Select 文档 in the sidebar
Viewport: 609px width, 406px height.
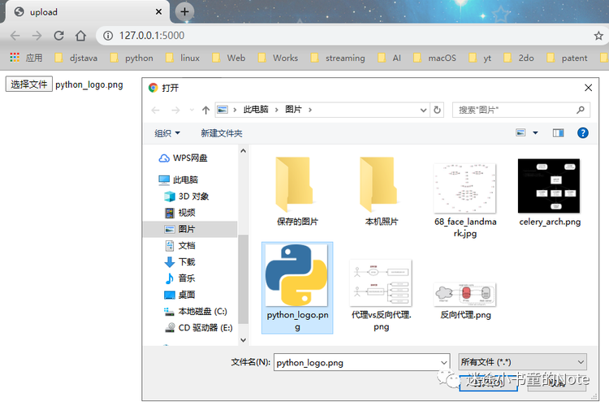[x=179, y=245]
